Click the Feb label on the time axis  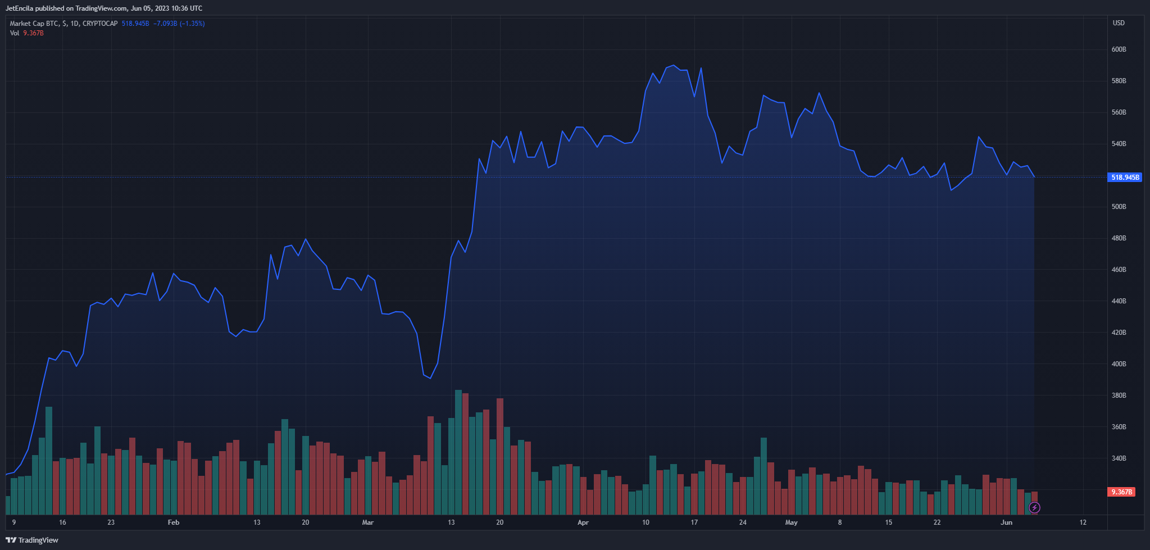(x=174, y=522)
